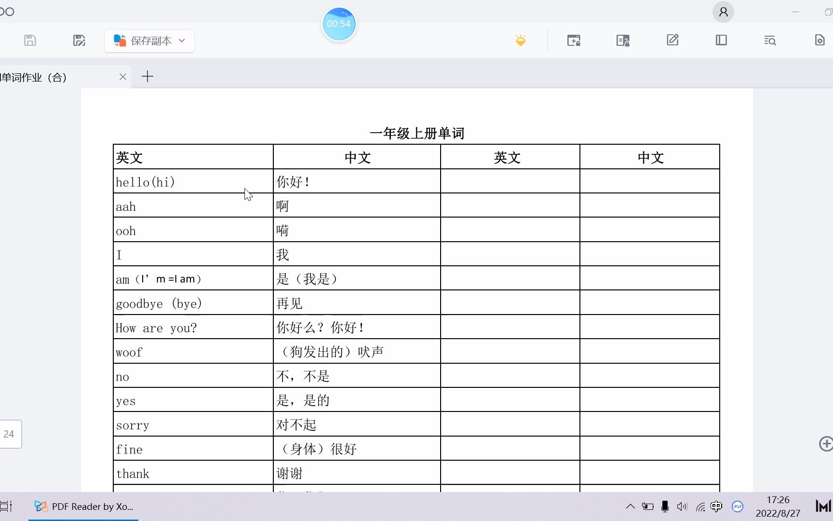This screenshot has width=833, height=521.
Task: Click the cell goodbye (bye)
Action: (x=193, y=303)
